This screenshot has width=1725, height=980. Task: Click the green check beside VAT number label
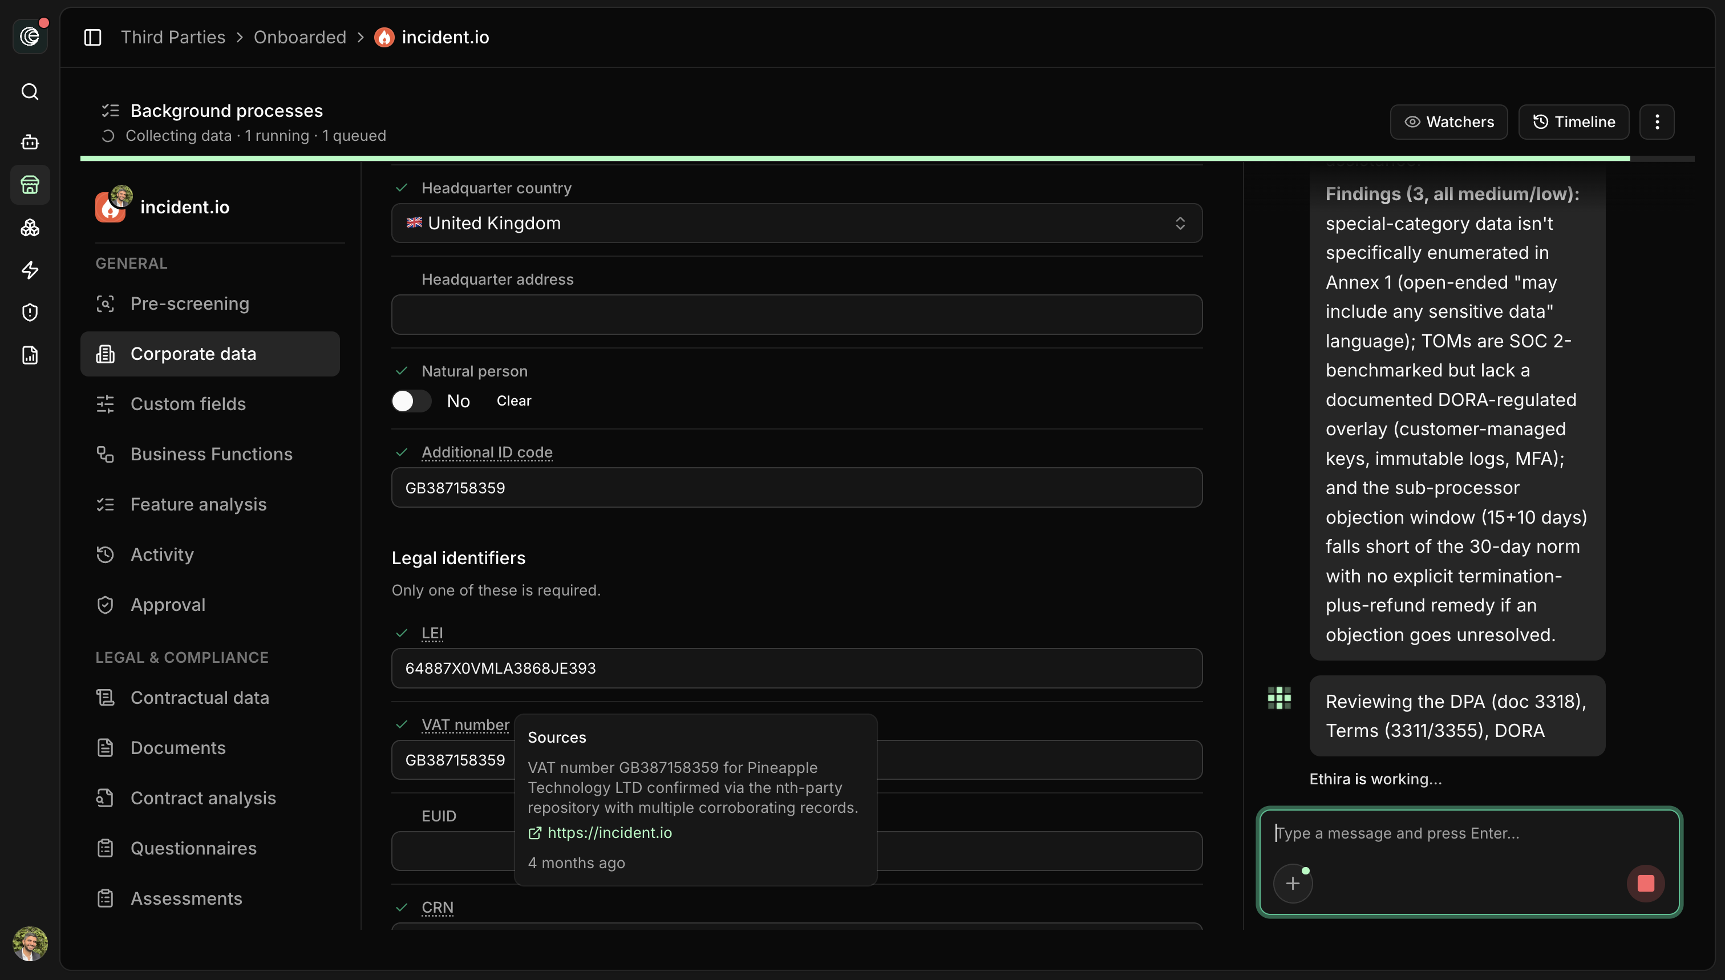pos(402,724)
